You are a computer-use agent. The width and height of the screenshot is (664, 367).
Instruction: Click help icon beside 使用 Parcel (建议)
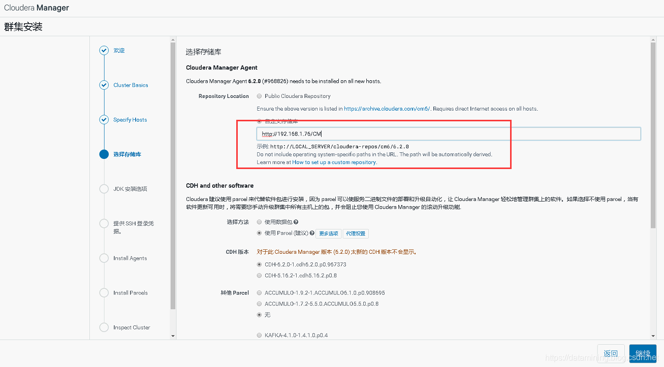pyautogui.click(x=312, y=233)
